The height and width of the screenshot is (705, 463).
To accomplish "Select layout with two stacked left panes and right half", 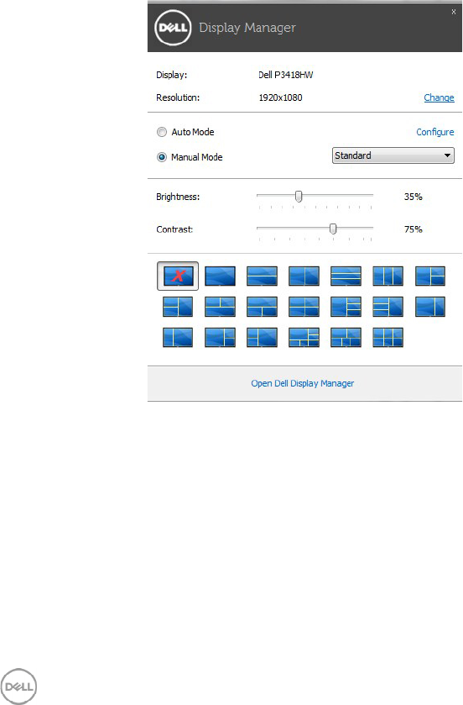I will tap(178, 307).
